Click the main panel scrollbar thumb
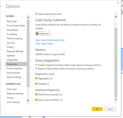 pos(116,62)
